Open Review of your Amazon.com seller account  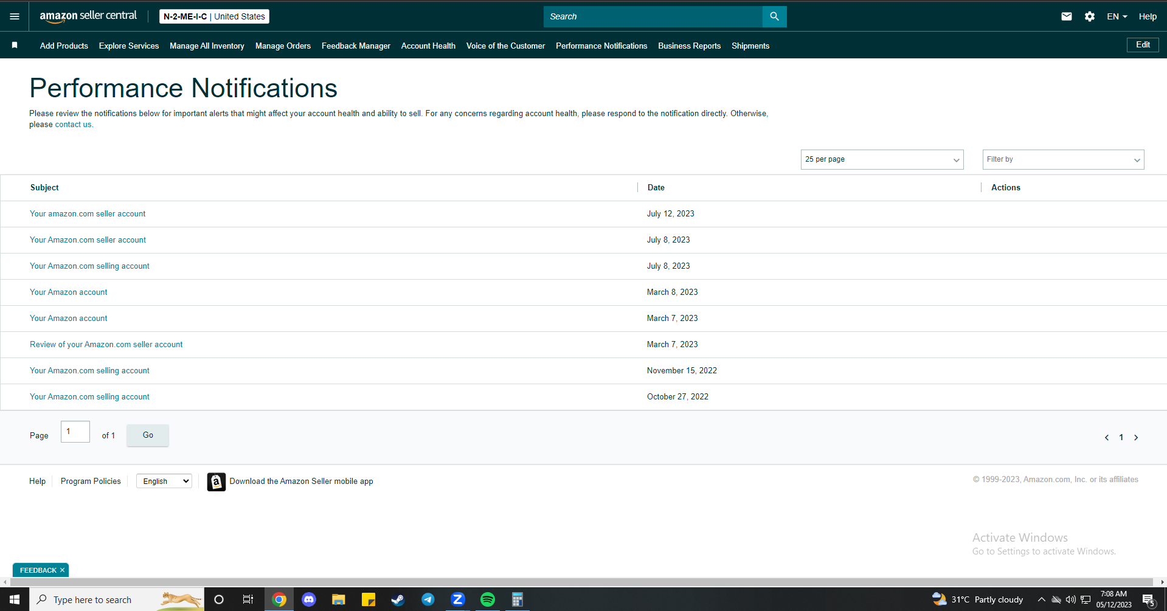(106, 345)
